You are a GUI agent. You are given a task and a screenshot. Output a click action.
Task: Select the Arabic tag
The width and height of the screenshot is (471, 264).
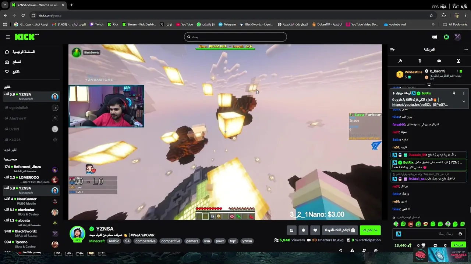pyautogui.click(x=114, y=241)
